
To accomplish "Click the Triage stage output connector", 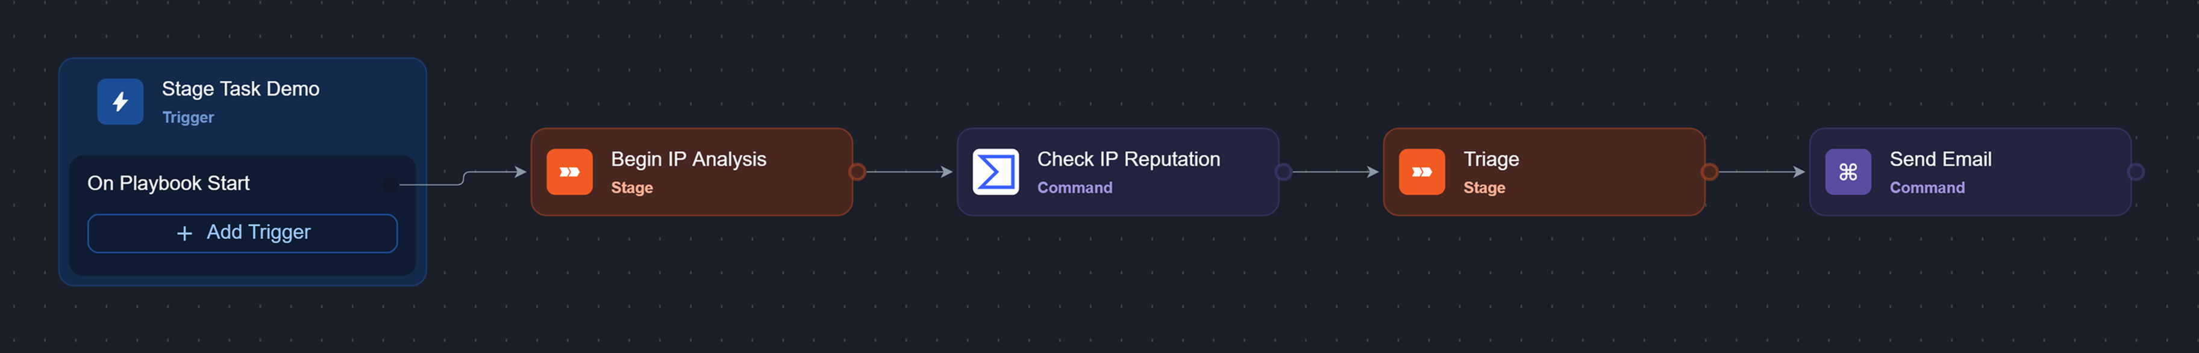I will pyautogui.click(x=1709, y=171).
